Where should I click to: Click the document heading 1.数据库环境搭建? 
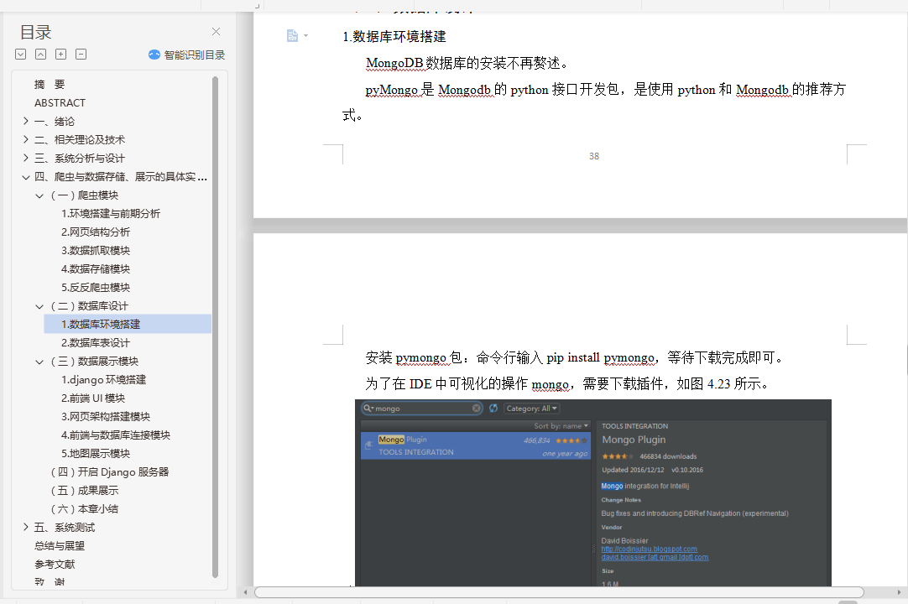pyautogui.click(x=394, y=36)
